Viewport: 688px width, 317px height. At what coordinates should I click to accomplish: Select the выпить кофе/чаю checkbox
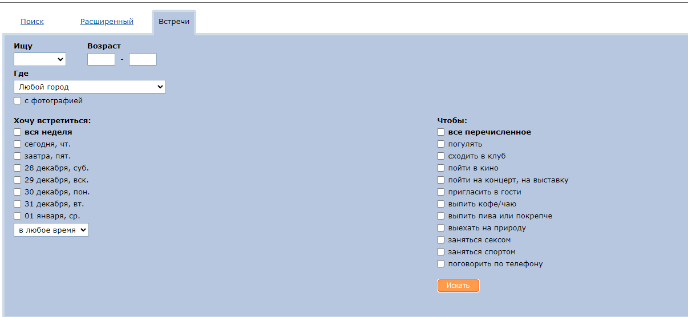[x=441, y=204]
